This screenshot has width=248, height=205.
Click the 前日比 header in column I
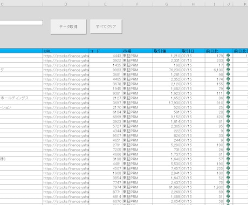[215, 51]
